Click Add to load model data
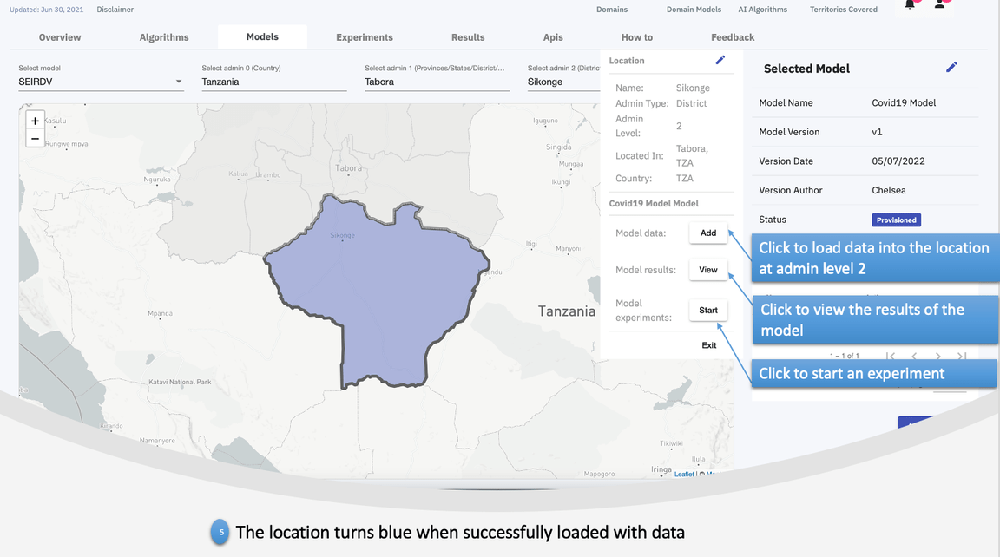Screen dimensions: 1000x557 [707, 233]
